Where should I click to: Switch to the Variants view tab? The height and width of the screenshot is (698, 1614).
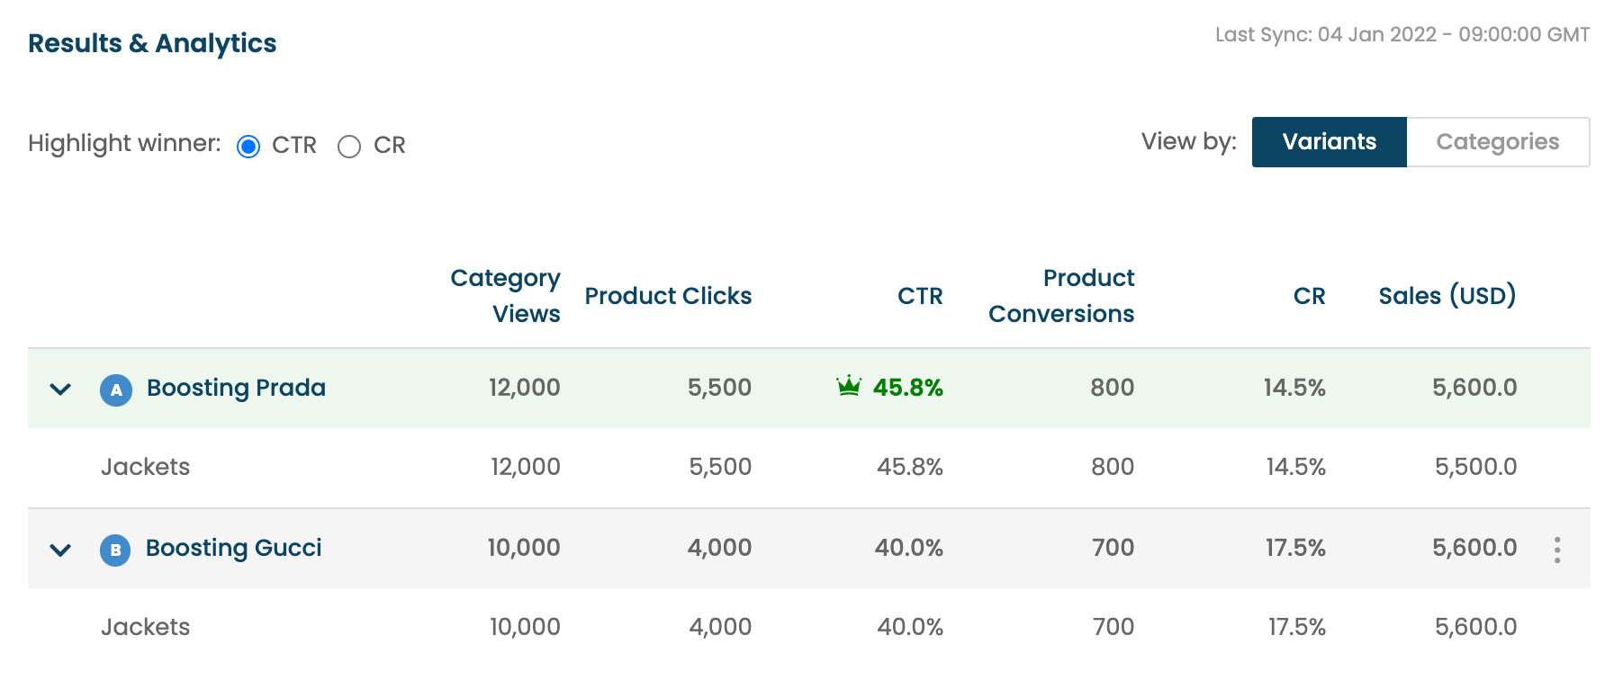coord(1330,142)
